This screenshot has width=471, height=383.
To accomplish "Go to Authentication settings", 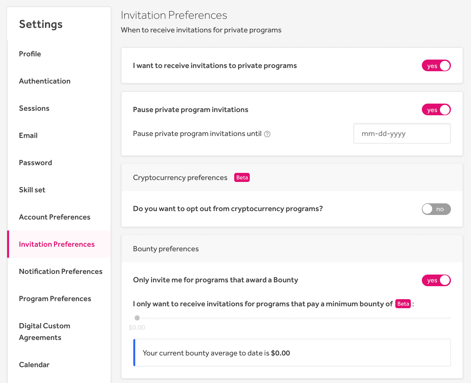I will coord(45,81).
